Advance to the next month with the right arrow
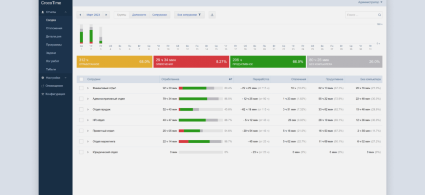Viewport: 425px width, 195px height. tap(106, 15)
